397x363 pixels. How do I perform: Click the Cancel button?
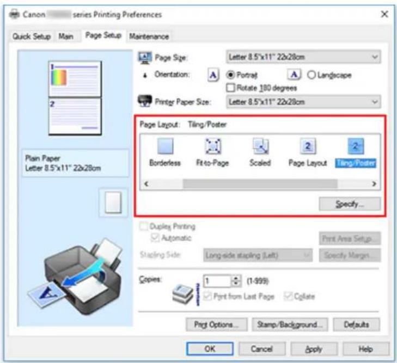pos(262,349)
